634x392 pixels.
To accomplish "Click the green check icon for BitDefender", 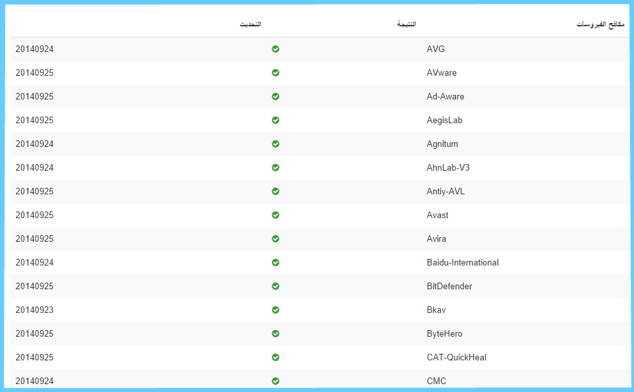I will pyautogui.click(x=275, y=286).
